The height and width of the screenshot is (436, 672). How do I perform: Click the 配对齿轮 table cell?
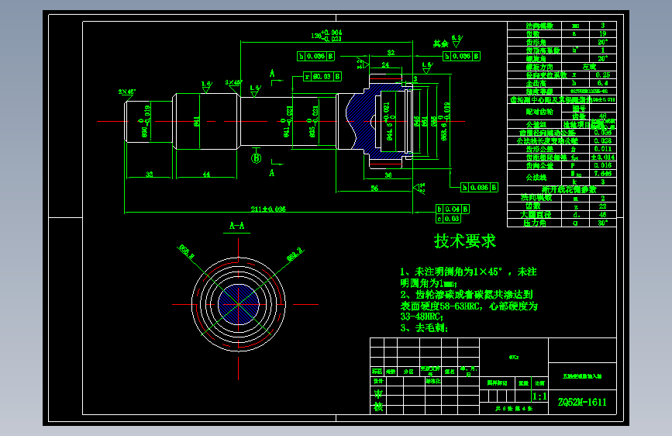(x=539, y=112)
